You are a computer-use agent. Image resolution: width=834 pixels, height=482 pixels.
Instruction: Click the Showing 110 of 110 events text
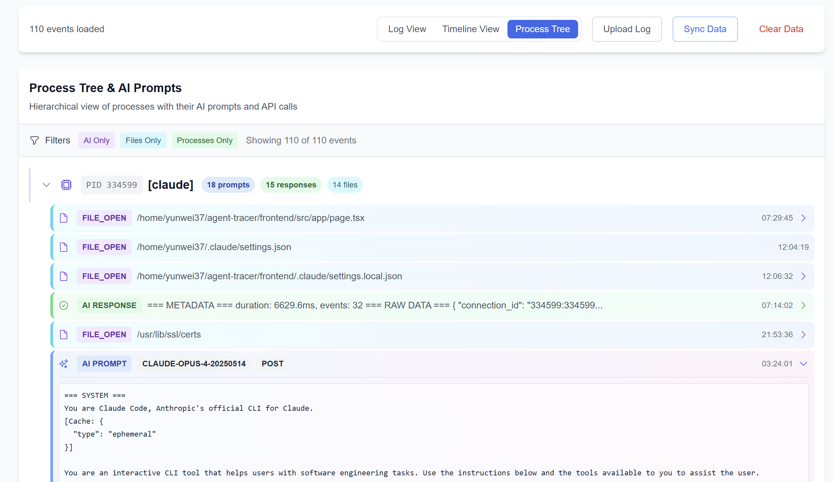301,140
